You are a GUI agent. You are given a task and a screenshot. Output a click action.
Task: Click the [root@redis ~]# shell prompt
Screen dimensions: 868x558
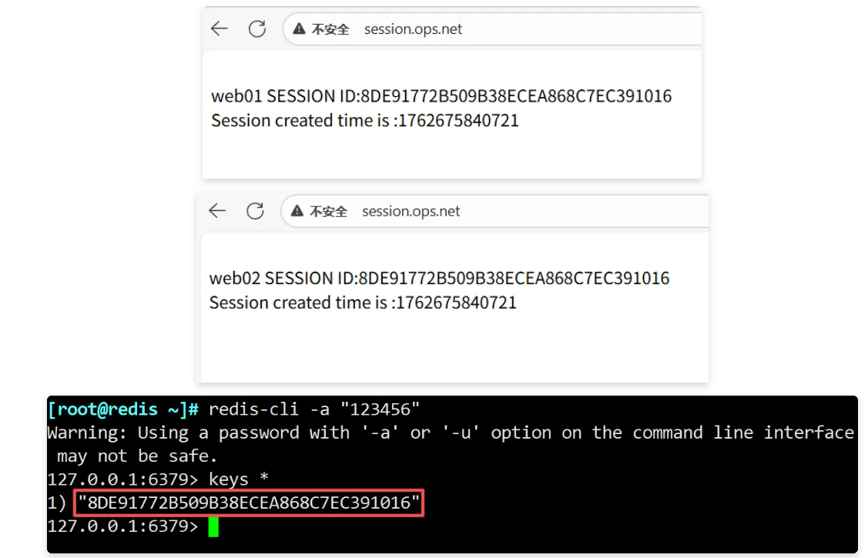click(123, 409)
